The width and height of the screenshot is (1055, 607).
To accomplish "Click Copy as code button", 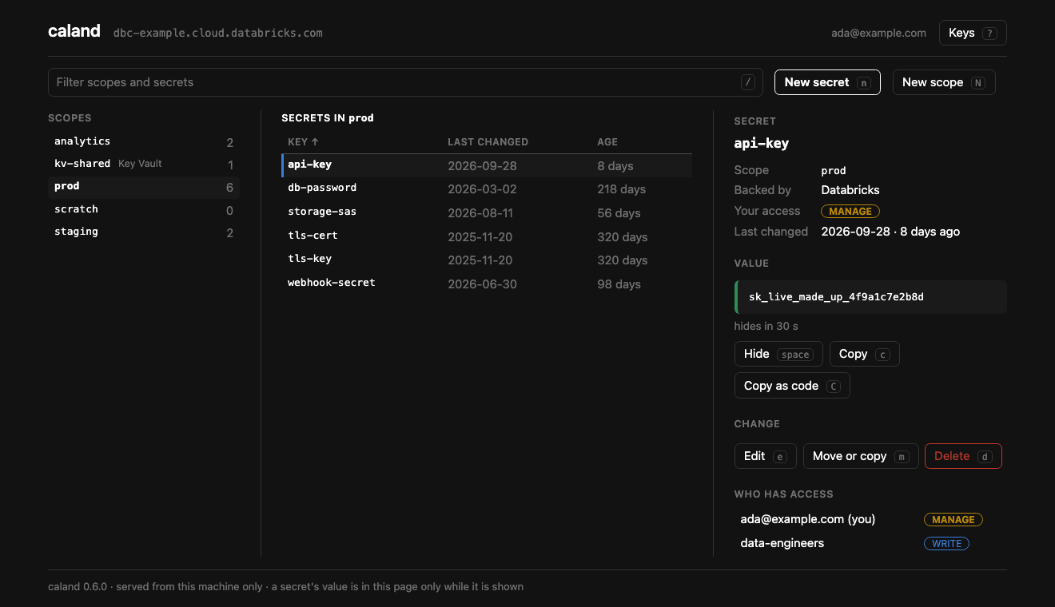I will coord(792,386).
